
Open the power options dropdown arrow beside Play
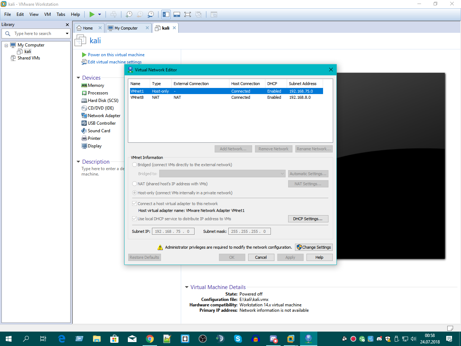click(100, 14)
